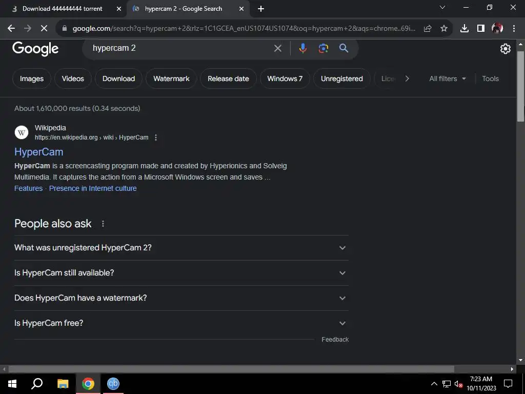Toggle Chrome side panel icon
Viewport: 525px width, 394px height.
pos(481,29)
